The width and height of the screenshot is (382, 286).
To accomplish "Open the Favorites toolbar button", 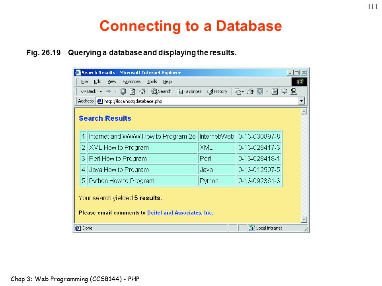I will [189, 91].
